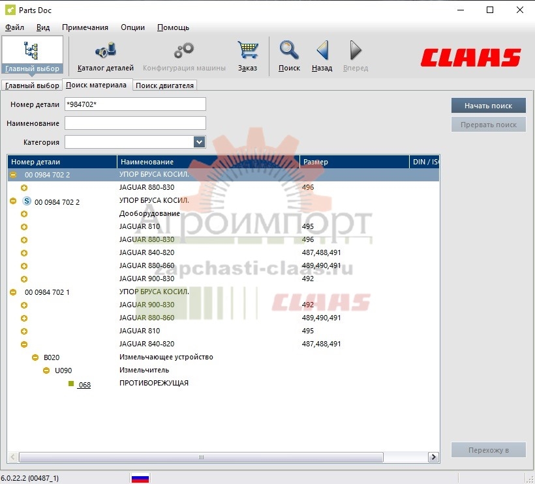535x484 pixels.
Task: Collapse the U090 node
Action: coord(46,371)
